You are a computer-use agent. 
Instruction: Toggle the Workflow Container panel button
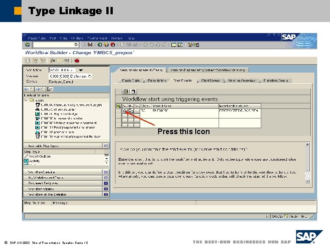click(106, 172)
